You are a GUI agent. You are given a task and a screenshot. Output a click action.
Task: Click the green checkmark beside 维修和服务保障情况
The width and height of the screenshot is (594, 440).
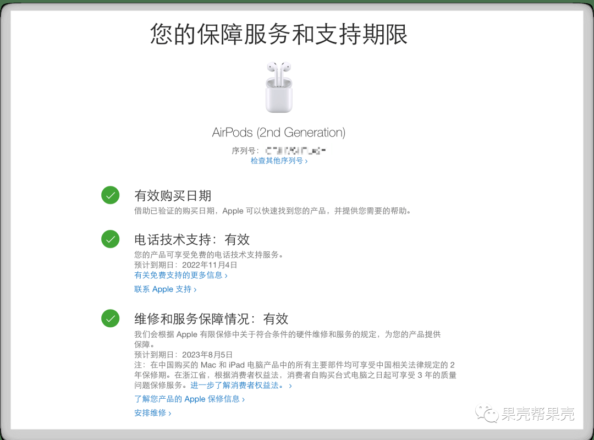[x=110, y=318]
